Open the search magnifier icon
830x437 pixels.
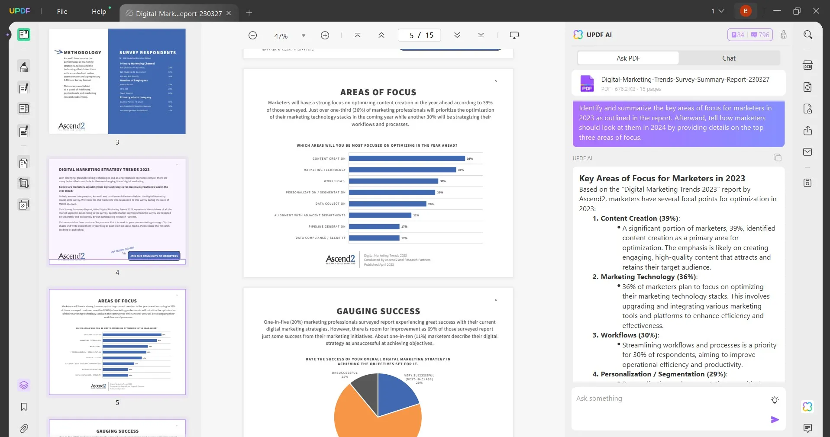point(808,35)
